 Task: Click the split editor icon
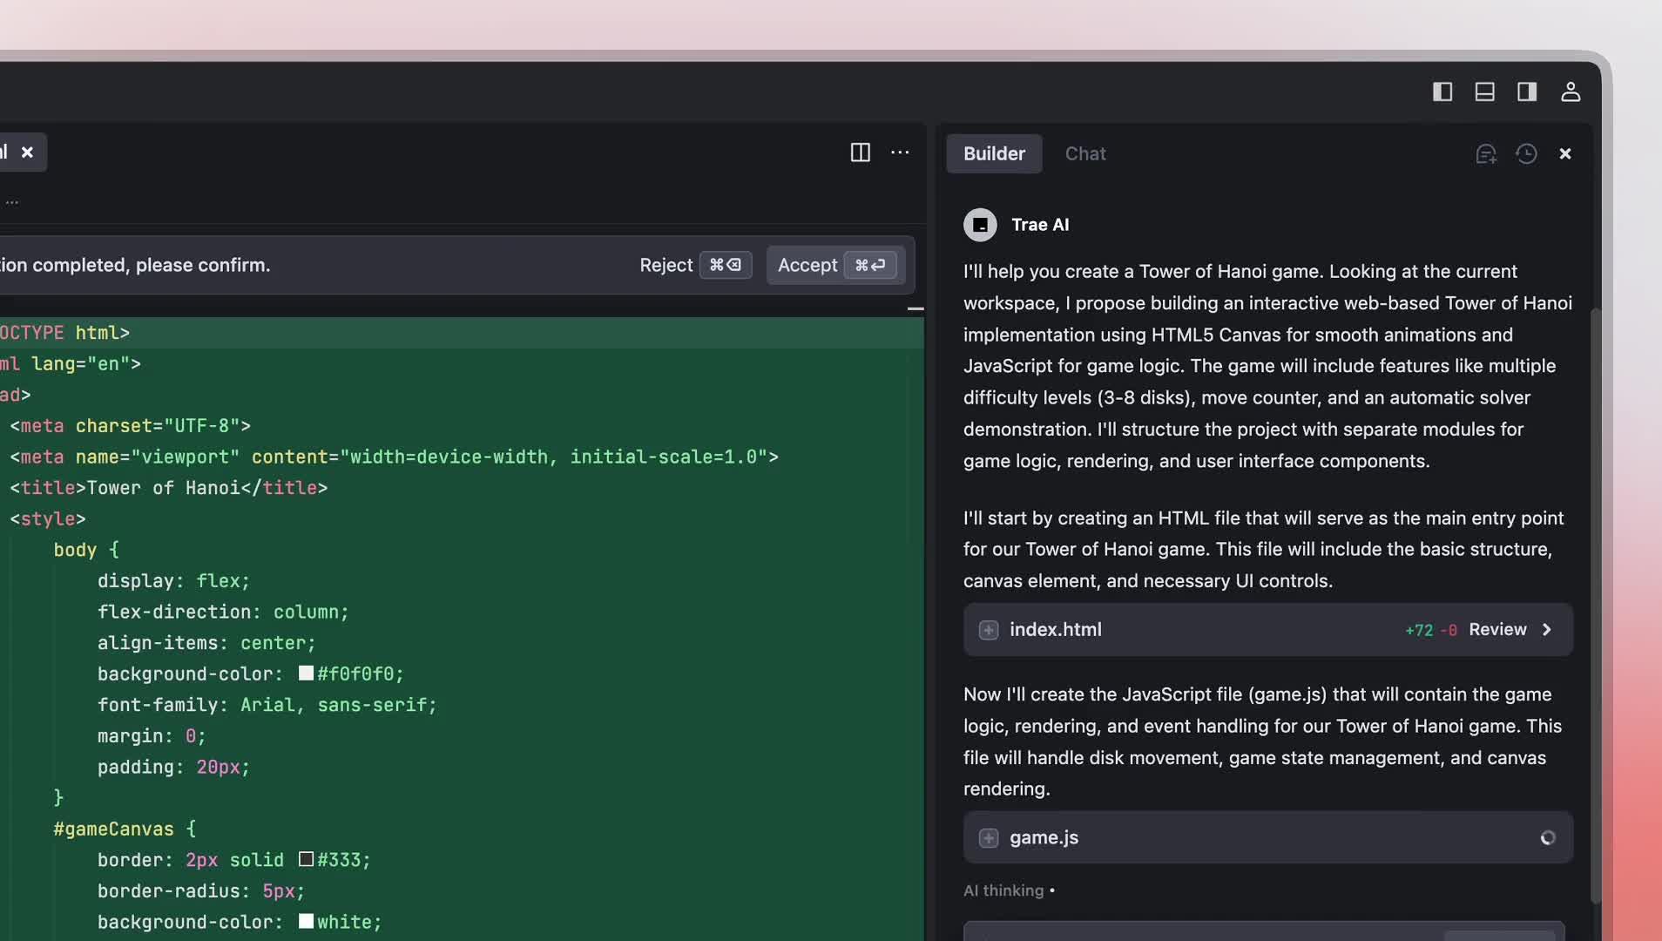860,152
